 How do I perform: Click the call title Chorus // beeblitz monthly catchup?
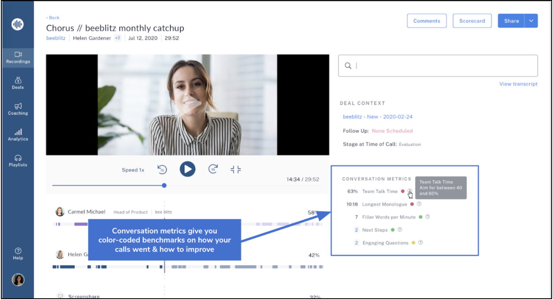click(x=115, y=28)
